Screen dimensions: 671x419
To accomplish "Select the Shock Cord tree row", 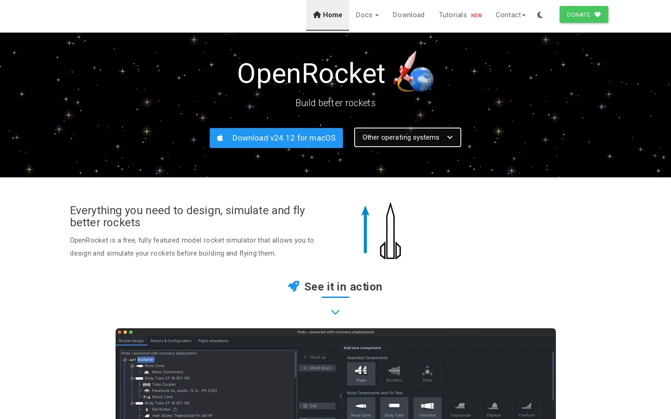I will [x=158, y=397].
